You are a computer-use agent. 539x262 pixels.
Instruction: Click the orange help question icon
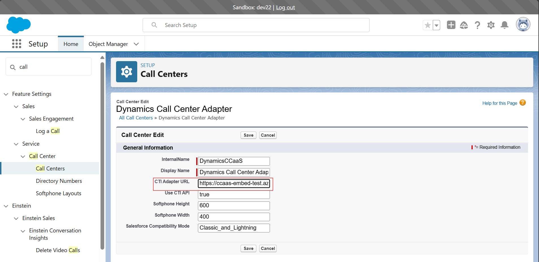pos(523,103)
